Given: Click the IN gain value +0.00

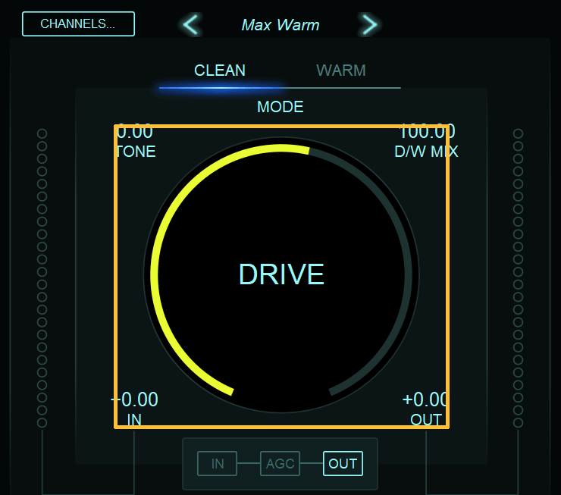Looking at the screenshot, I should coord(134,399).
